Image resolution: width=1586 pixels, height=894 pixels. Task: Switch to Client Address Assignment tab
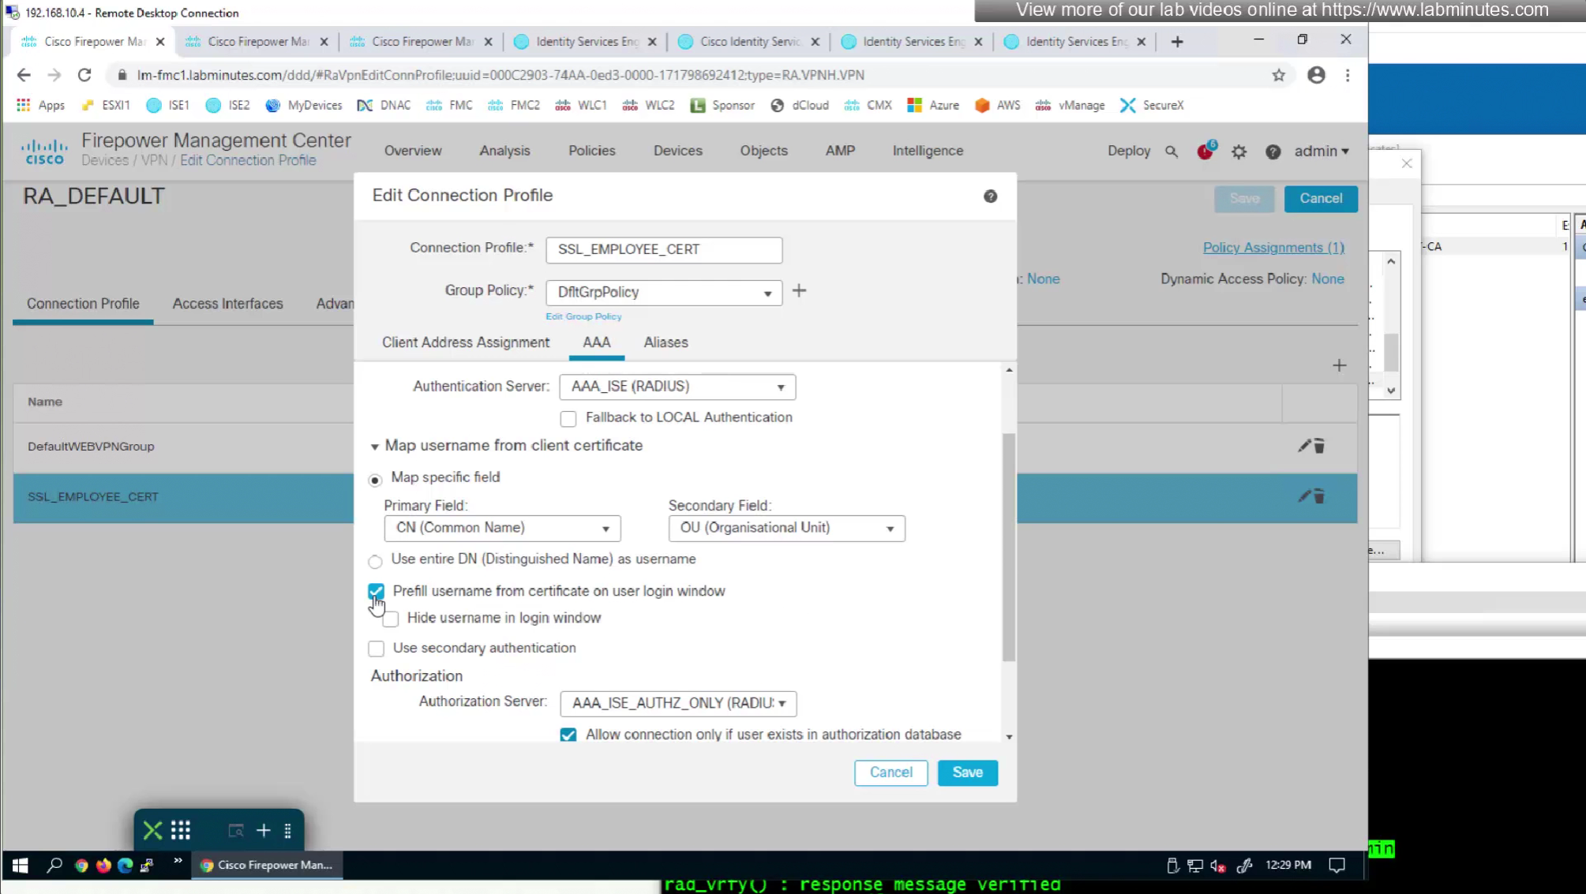(x=466, y=342)
